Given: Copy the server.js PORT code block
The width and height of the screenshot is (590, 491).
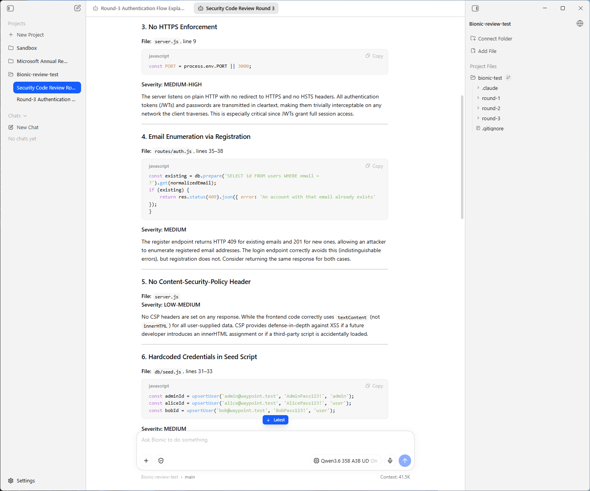Looking at the screenshot, I should [x=374, y=56].
